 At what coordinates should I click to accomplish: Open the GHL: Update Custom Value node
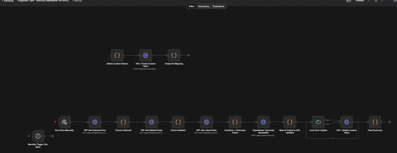pos(347,122)
